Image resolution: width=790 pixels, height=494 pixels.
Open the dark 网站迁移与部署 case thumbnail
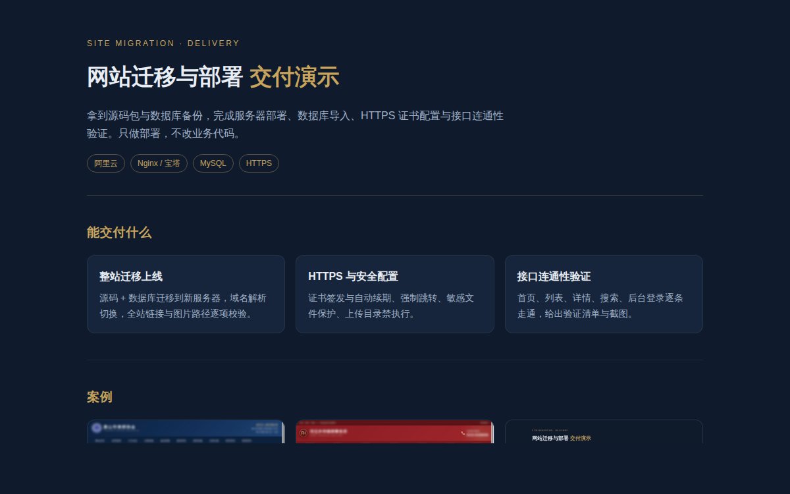604,431
